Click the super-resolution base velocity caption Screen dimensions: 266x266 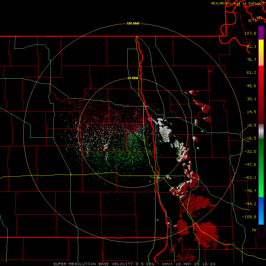pos(134,264)
